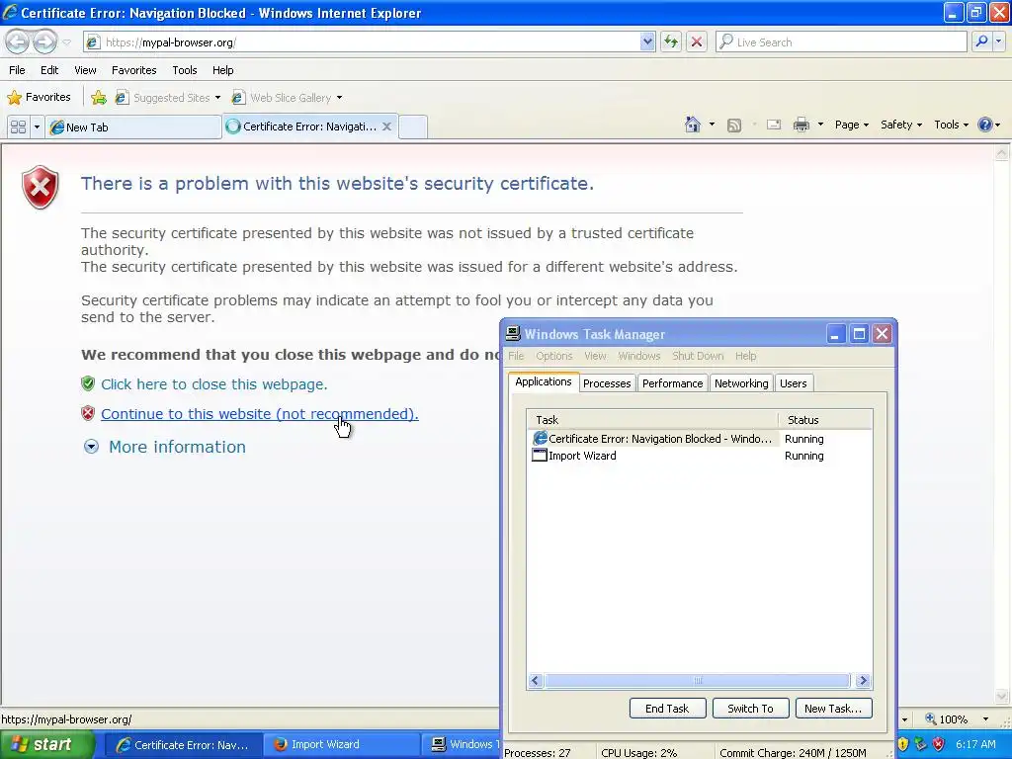This screenshot has width=1012, height=759.
Task: Open the search provider options dropdown
Action: [998, 42]
